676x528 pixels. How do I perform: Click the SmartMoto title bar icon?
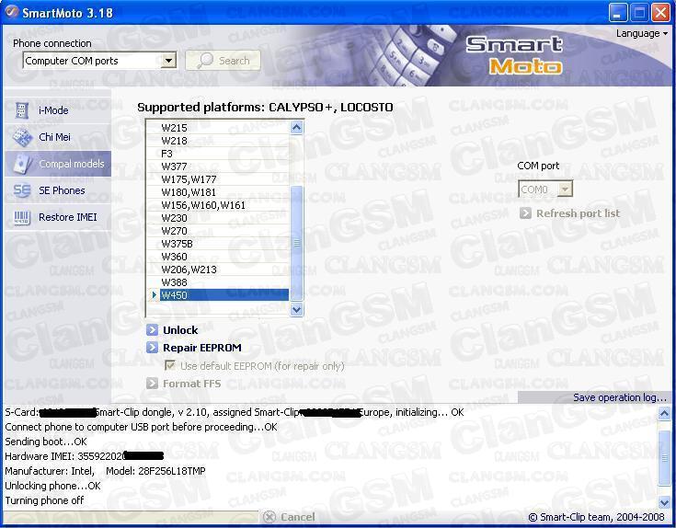tap(11, 12)
